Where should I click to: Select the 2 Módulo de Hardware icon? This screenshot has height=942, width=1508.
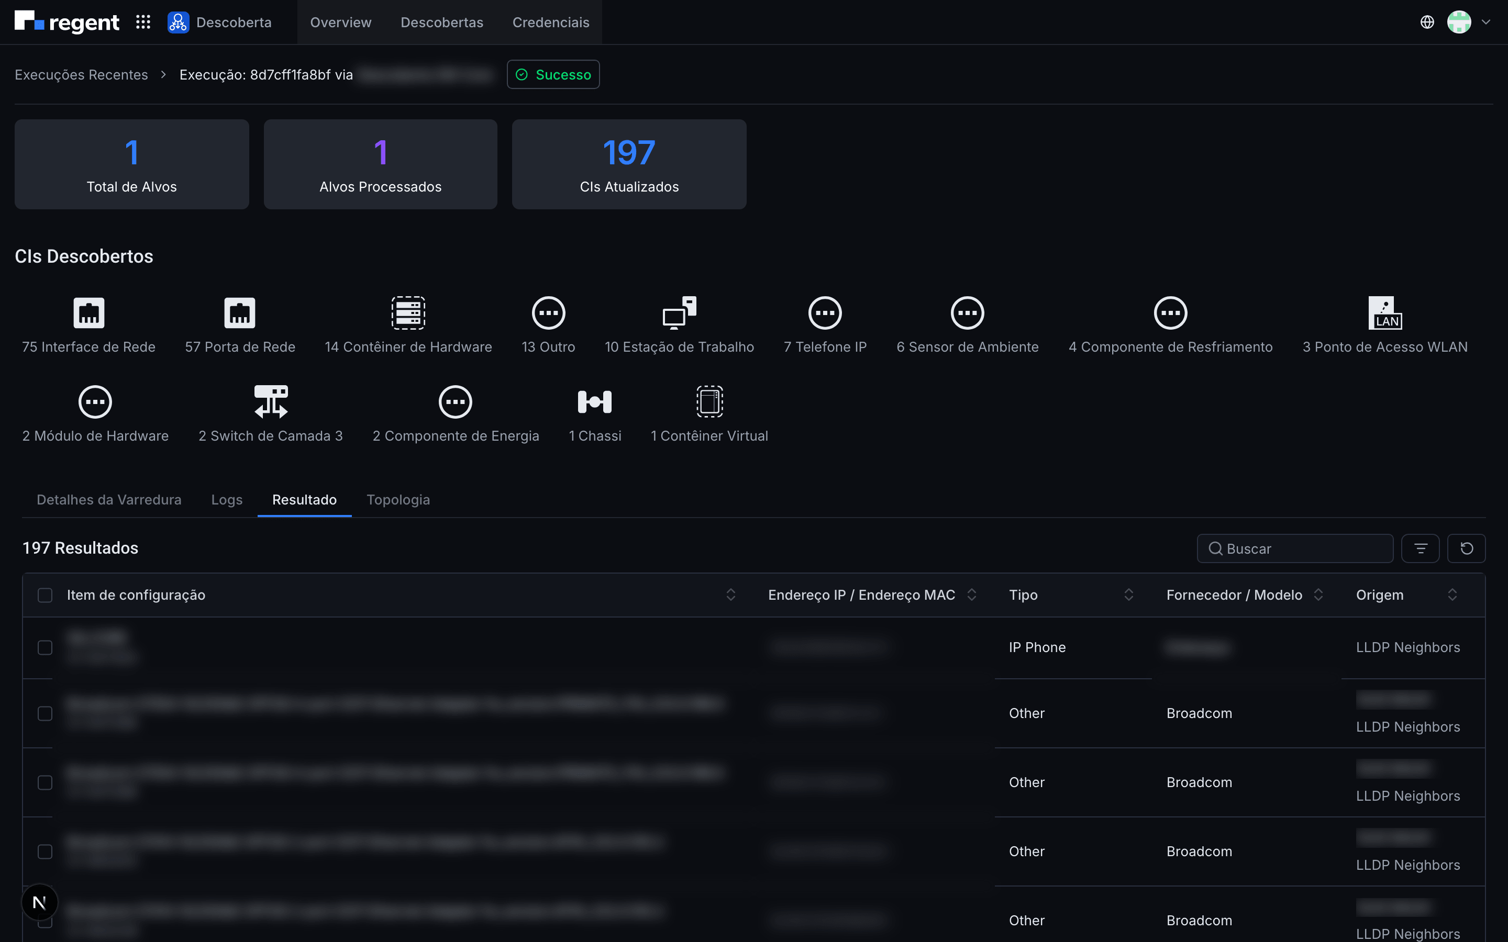pyautogui.click(x=95, y=402)
